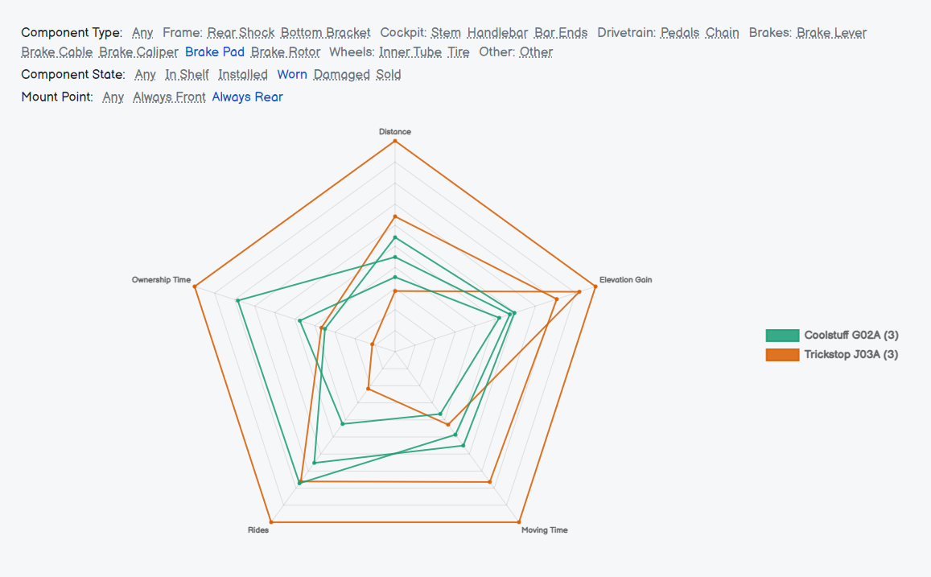The height and width of the screenshot is (577, 931).
Task: Set Component State to In Shelf
Action: pos(187,75)
